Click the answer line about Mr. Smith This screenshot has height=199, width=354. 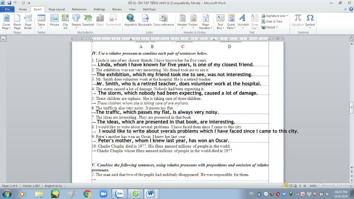(x=179, y=84)
